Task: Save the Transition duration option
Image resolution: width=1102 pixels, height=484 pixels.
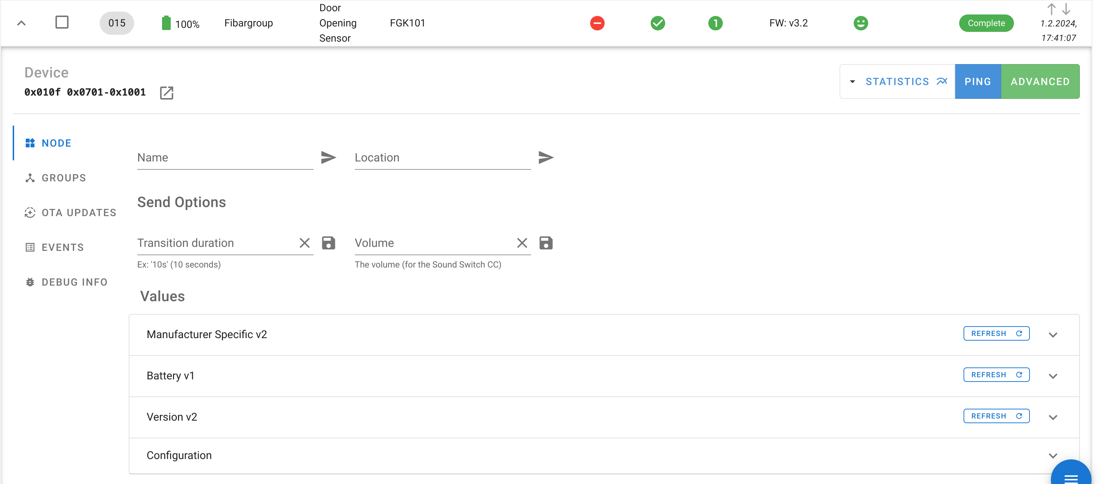Action: pos(328,243)
